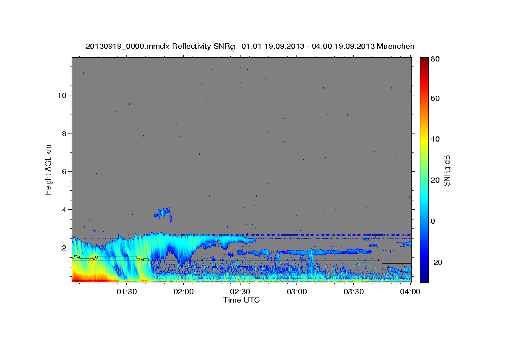Click the 'Time UTC' axis label
The height and width of the screenshot is (339, 509).
(241, 300)
